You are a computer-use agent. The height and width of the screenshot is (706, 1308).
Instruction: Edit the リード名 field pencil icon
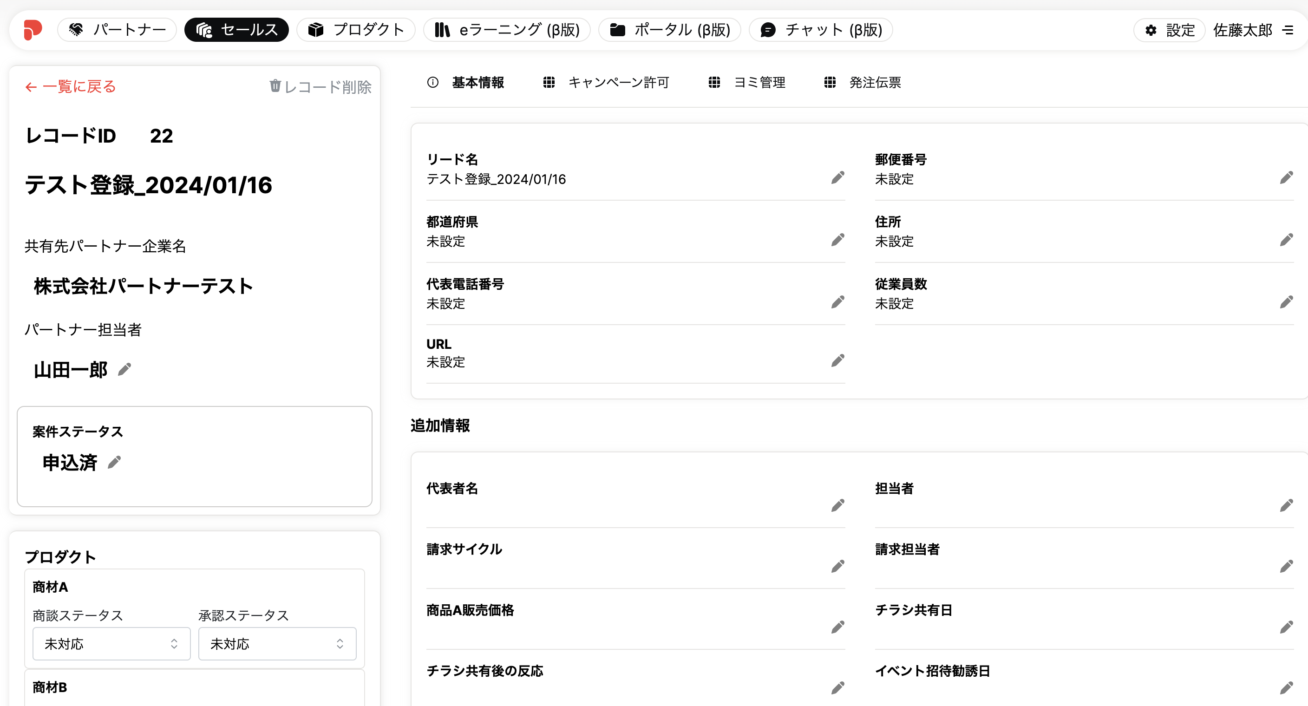coord(838,178)
